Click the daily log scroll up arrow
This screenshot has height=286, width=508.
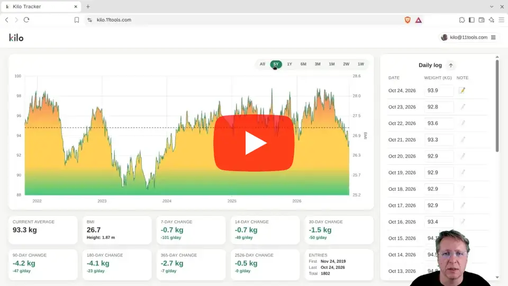(497, 57)
